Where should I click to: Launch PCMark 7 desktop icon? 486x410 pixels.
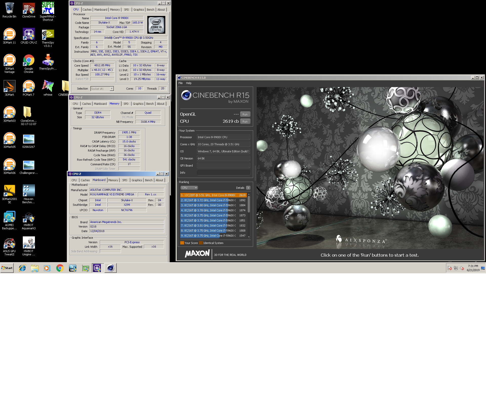29,88
